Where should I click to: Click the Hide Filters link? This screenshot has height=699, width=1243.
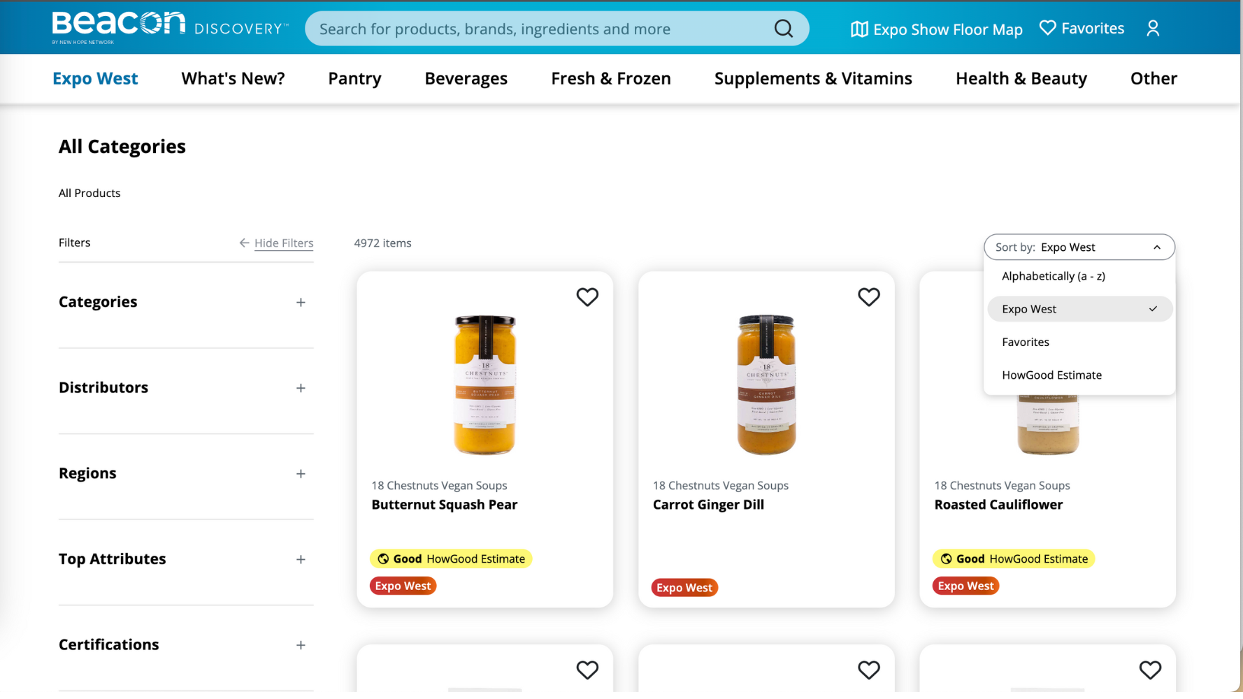[284, 243]
